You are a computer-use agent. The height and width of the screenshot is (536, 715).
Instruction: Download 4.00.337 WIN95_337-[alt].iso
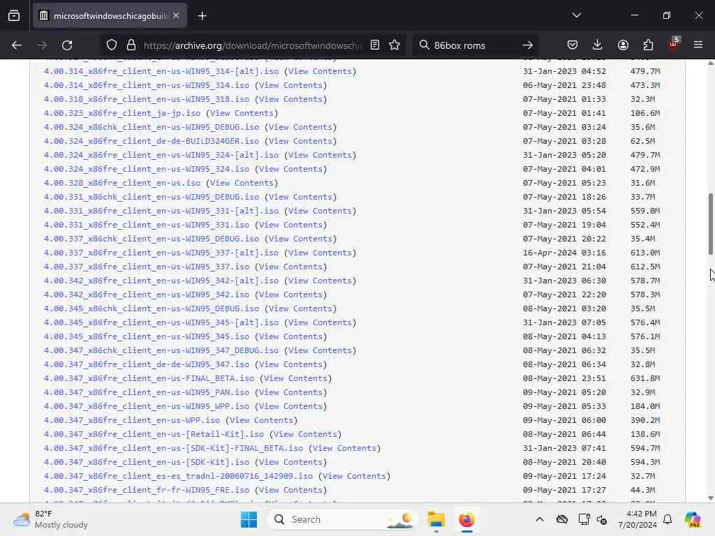coord(161,253)
